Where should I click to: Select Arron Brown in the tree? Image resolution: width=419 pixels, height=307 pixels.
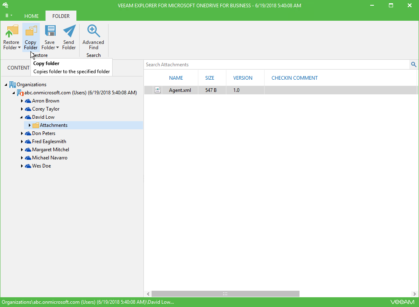(46, 101)
